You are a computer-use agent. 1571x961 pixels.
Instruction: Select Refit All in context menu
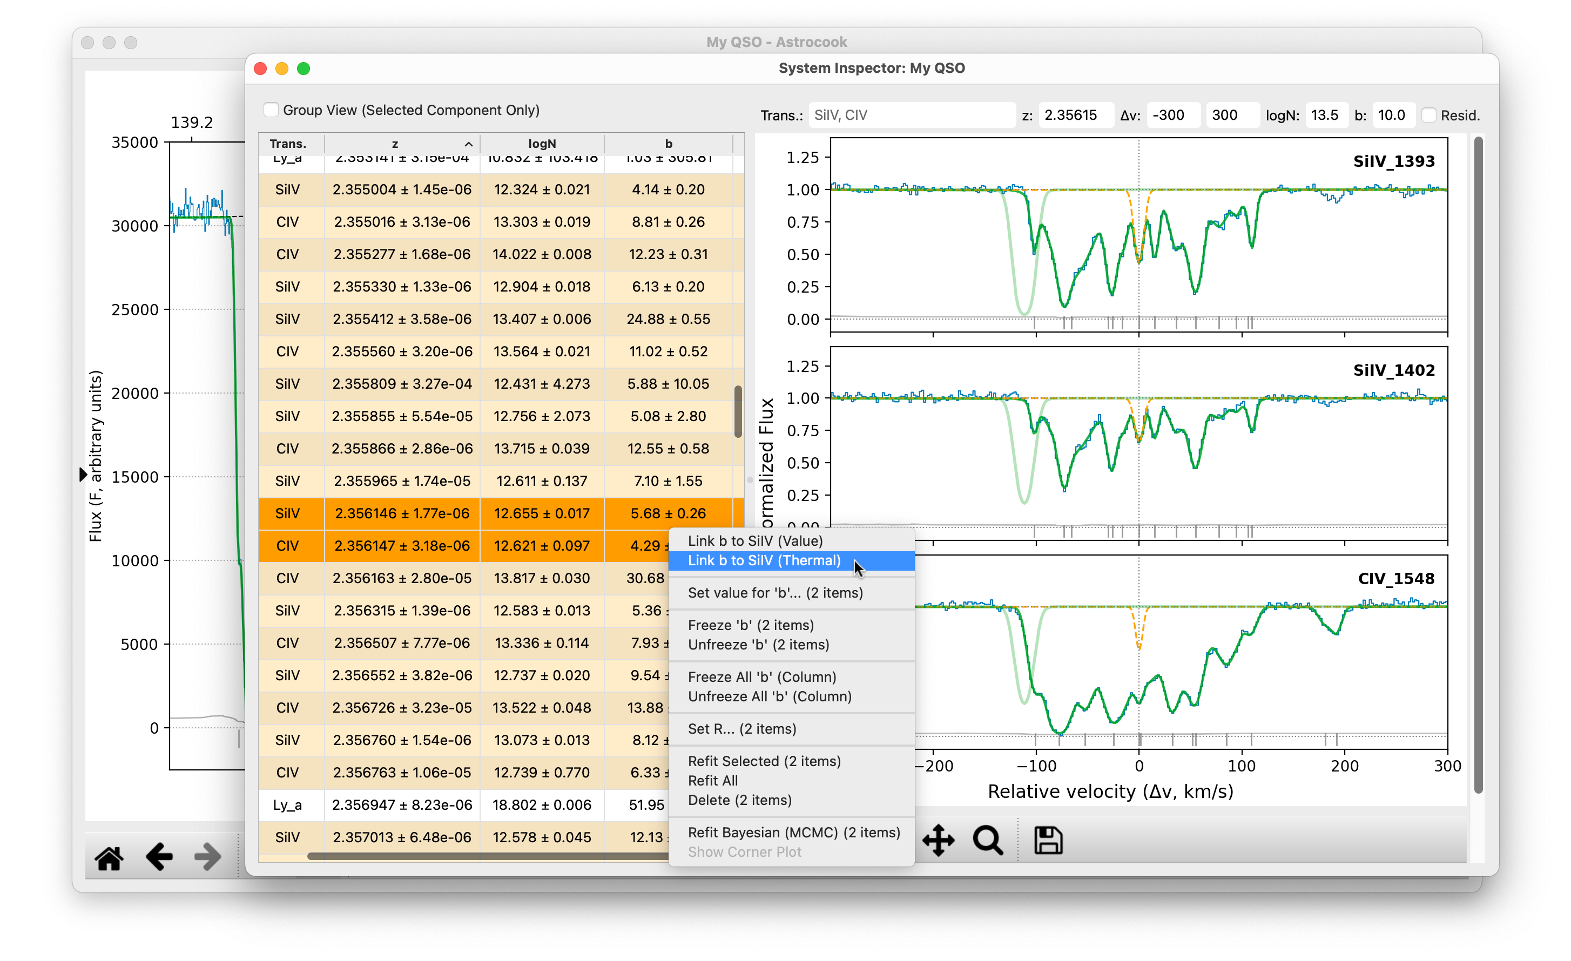[x=791, y=781]
